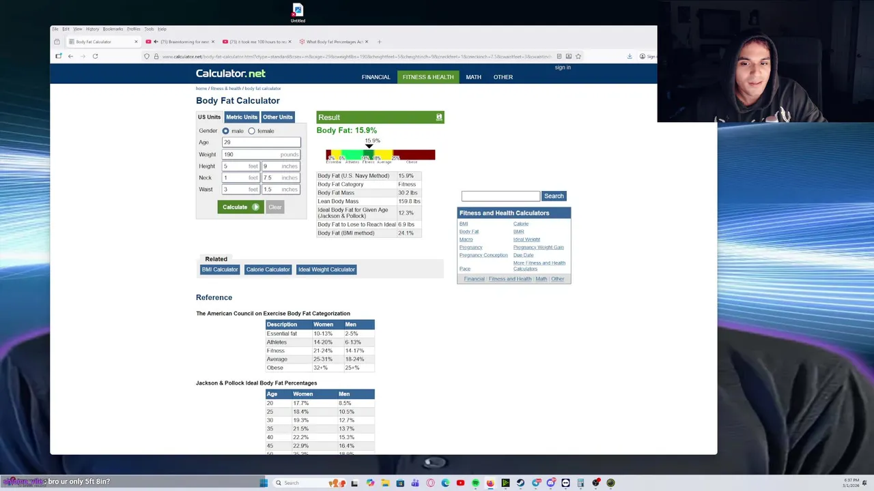The width and height of the screenshot is (874, 491).
Task: Open Spotify from the taskbar
Action: point(475,483)
